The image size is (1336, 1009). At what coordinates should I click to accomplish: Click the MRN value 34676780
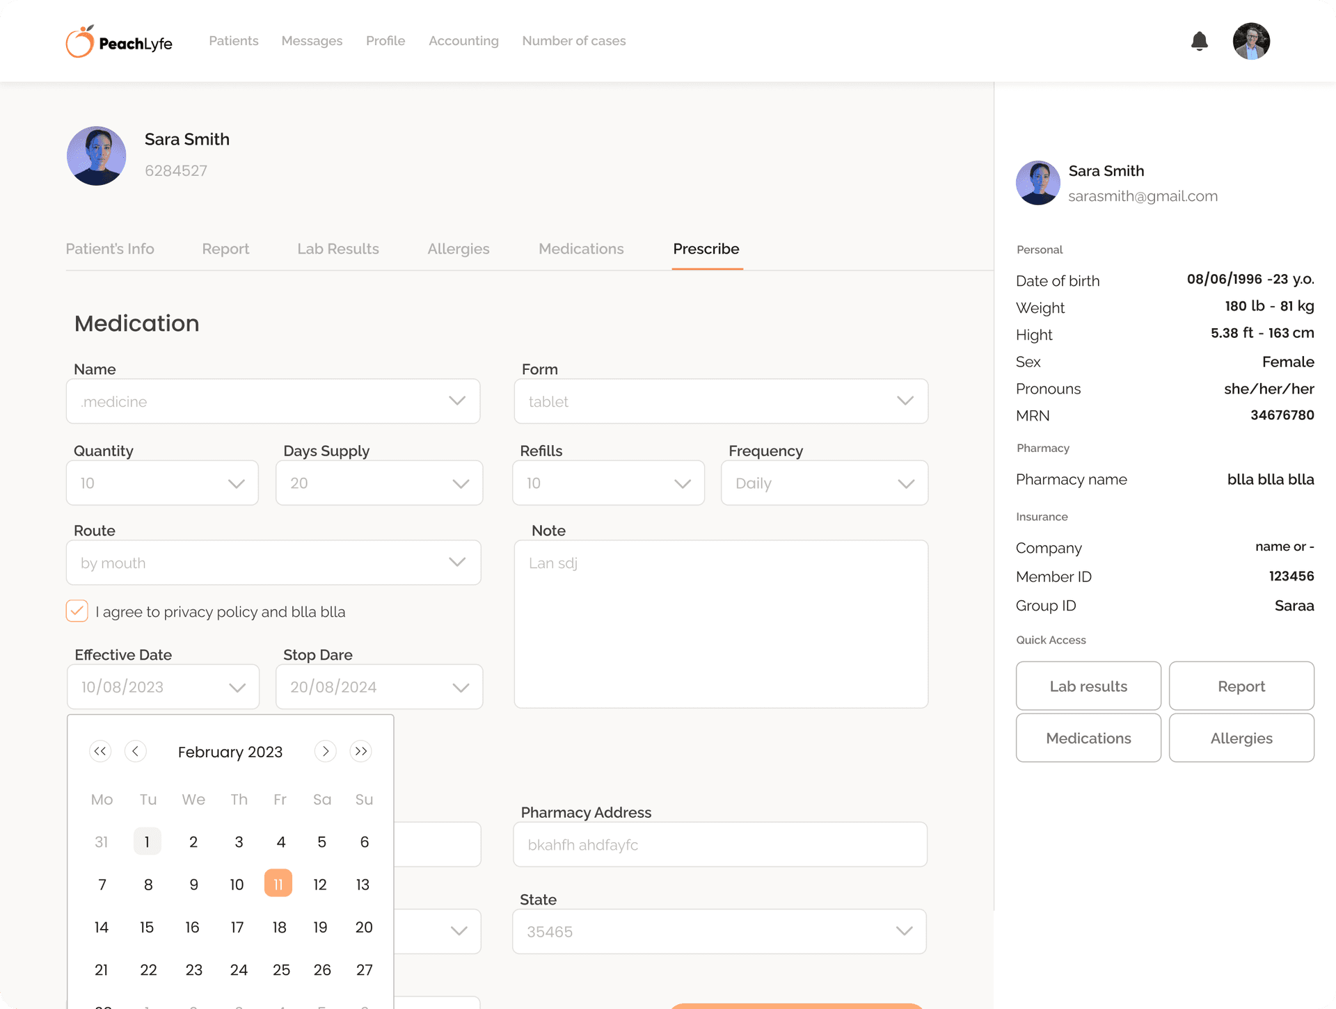point(1282,415)
